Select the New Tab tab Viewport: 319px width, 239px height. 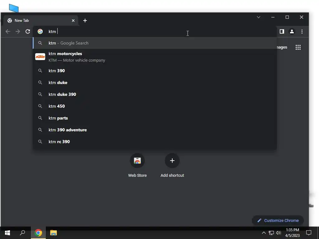pos(41,21)
